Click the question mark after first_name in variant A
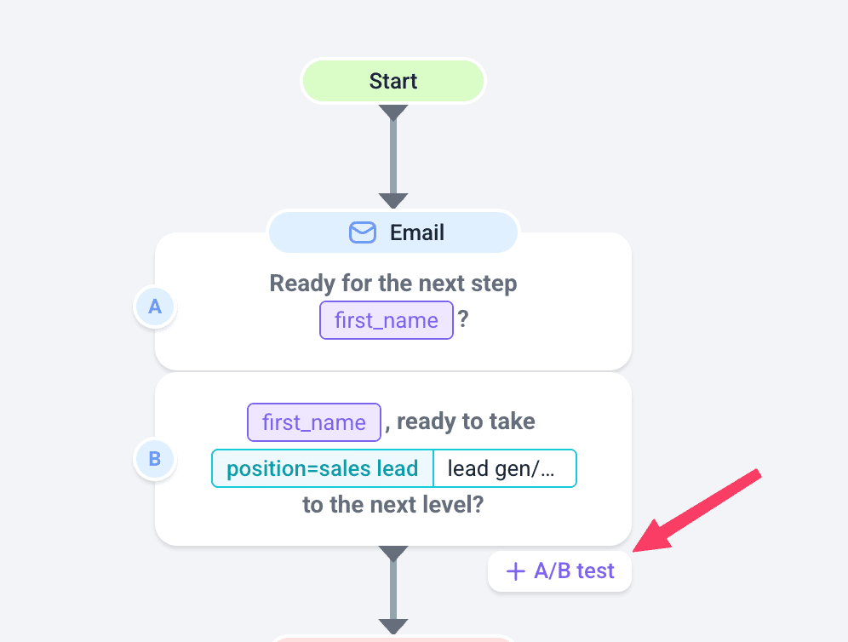848x642 pixels. coord(463,320)
